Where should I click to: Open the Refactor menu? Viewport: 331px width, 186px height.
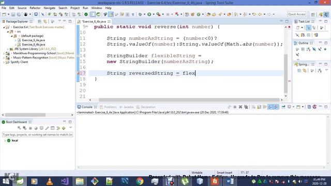coord(35,8)
